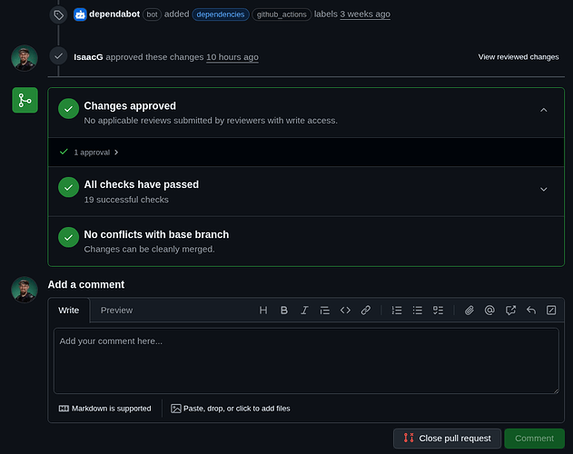The height and width of the screenshot is (454, 573).
Task: Insert a quote block
Action: 324,311
